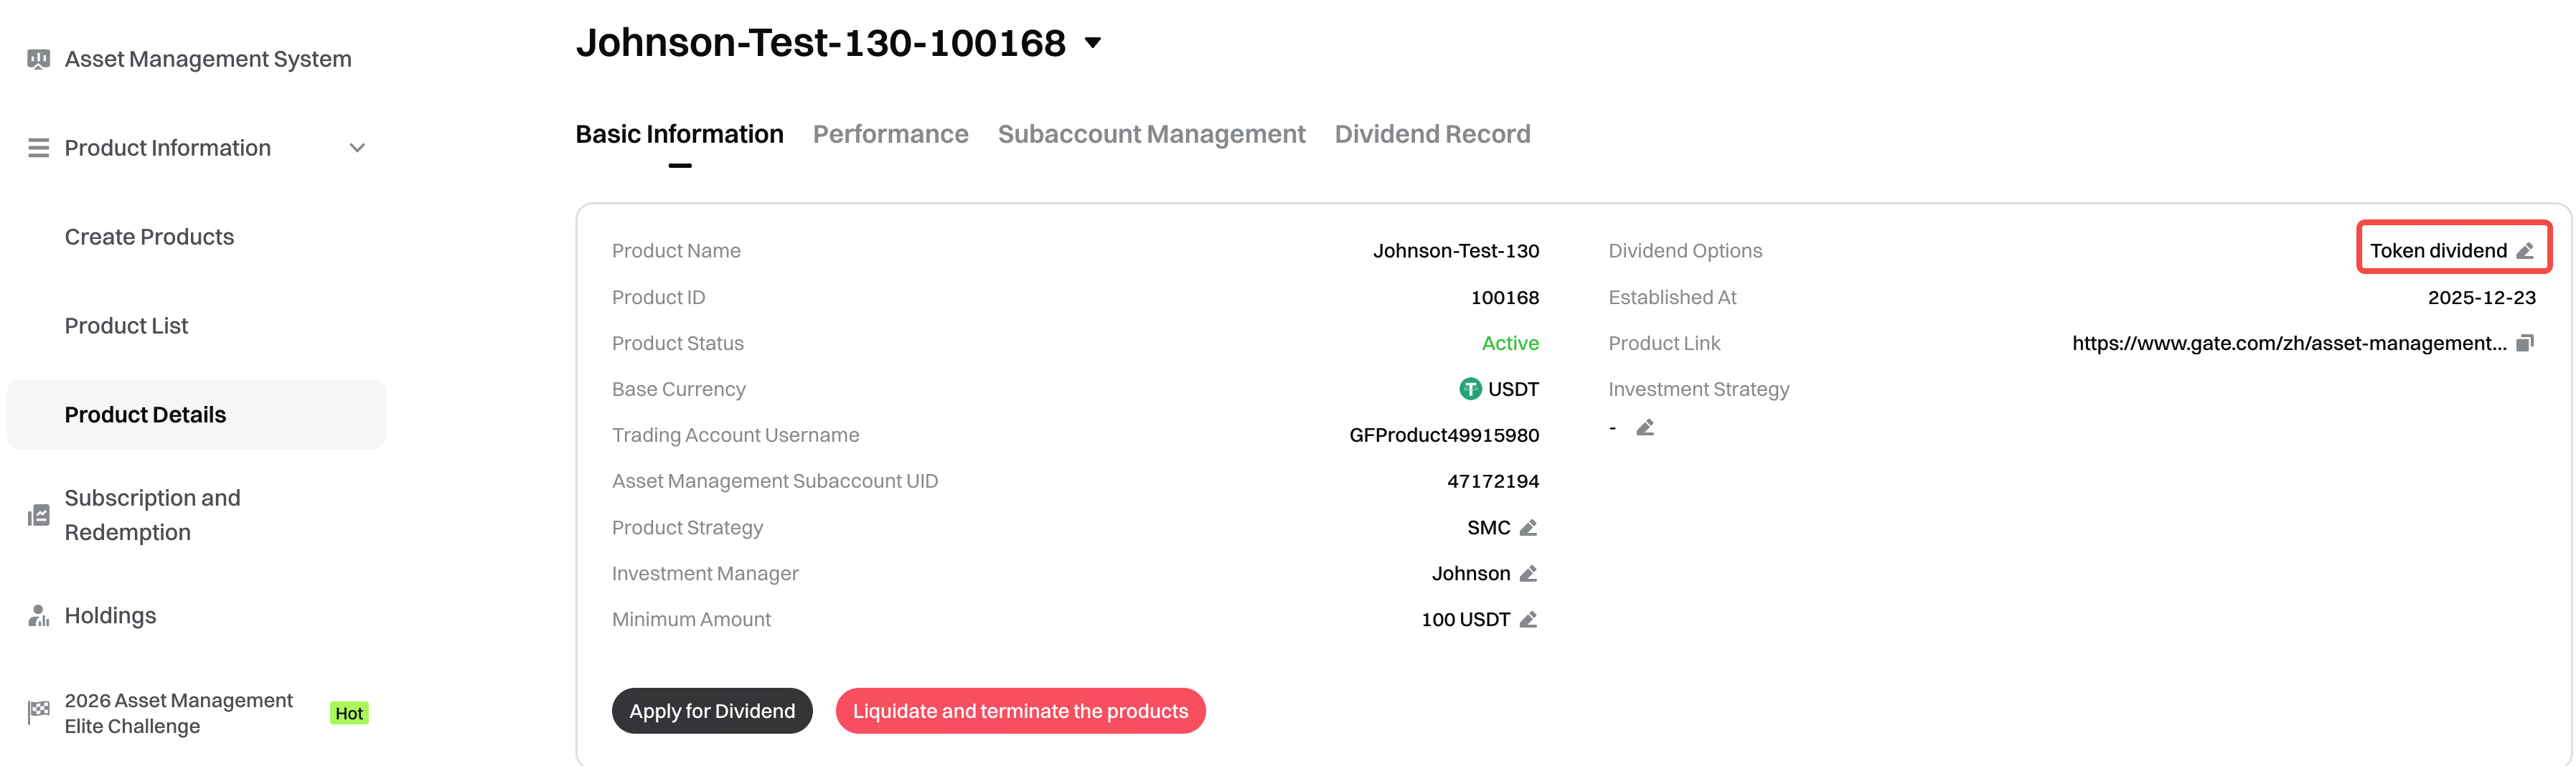Copy the Product Link using copy icon
The image size is (2576, 766).
point(2525,343)
